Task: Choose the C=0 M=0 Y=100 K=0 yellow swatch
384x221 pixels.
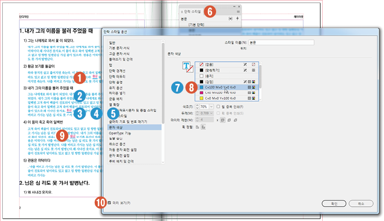Action: click(x=227, y=98)
